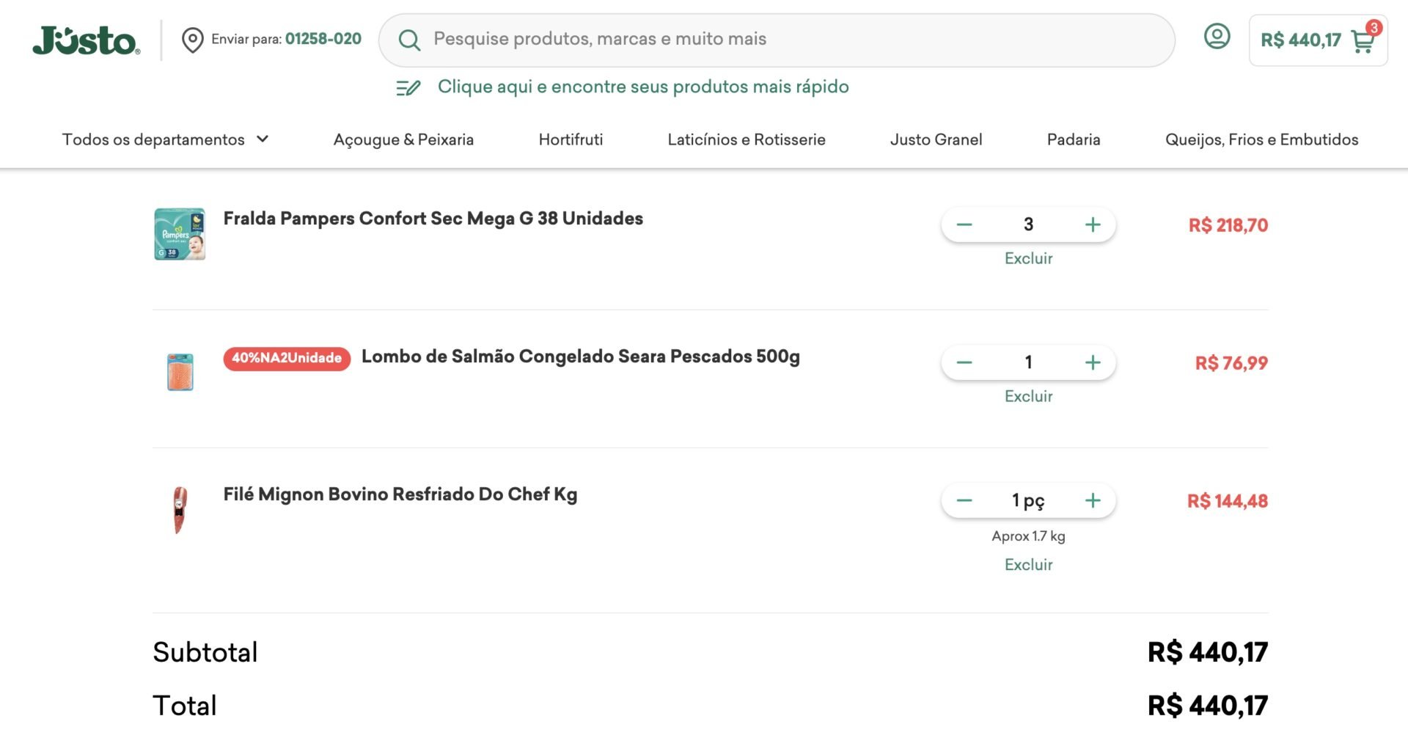Open Fralda Pampers product thumbnail
The image size is (1408, 738).
click(180, 234)
